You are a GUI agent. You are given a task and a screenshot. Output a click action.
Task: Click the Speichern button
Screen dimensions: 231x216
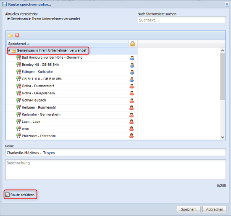click(189, 209)
